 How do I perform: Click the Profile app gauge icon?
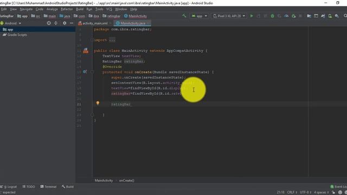(286, 16)
